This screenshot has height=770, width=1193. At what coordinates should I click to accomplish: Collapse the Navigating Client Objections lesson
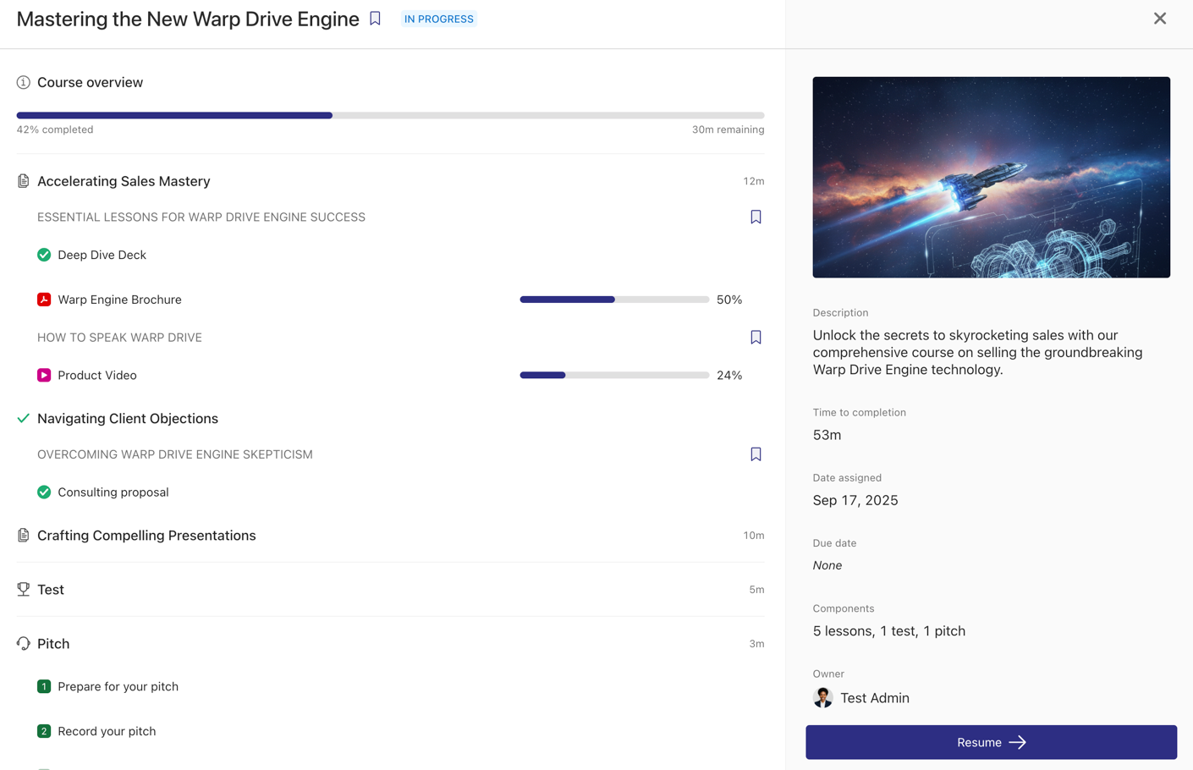128,419
